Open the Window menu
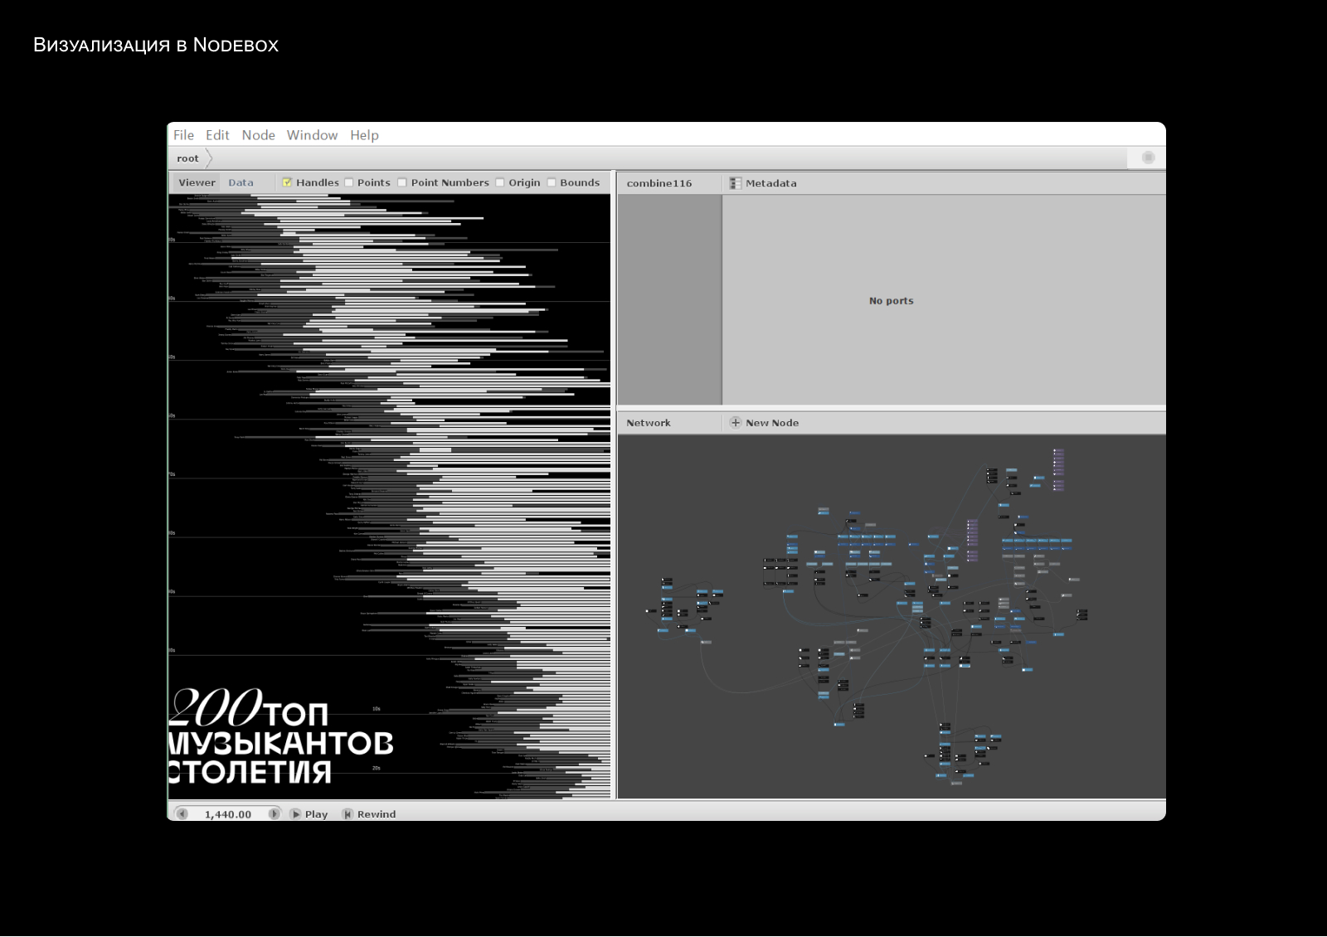 pyautogui.click(x=312, y=135)
